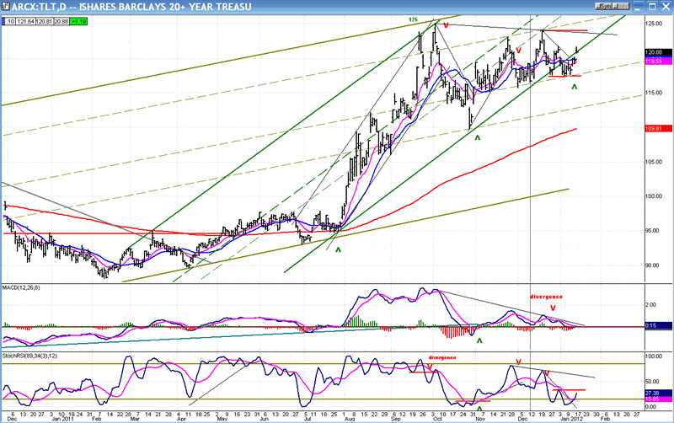Close the TLT chart window
Screen dimensions: 674x423
666,6
